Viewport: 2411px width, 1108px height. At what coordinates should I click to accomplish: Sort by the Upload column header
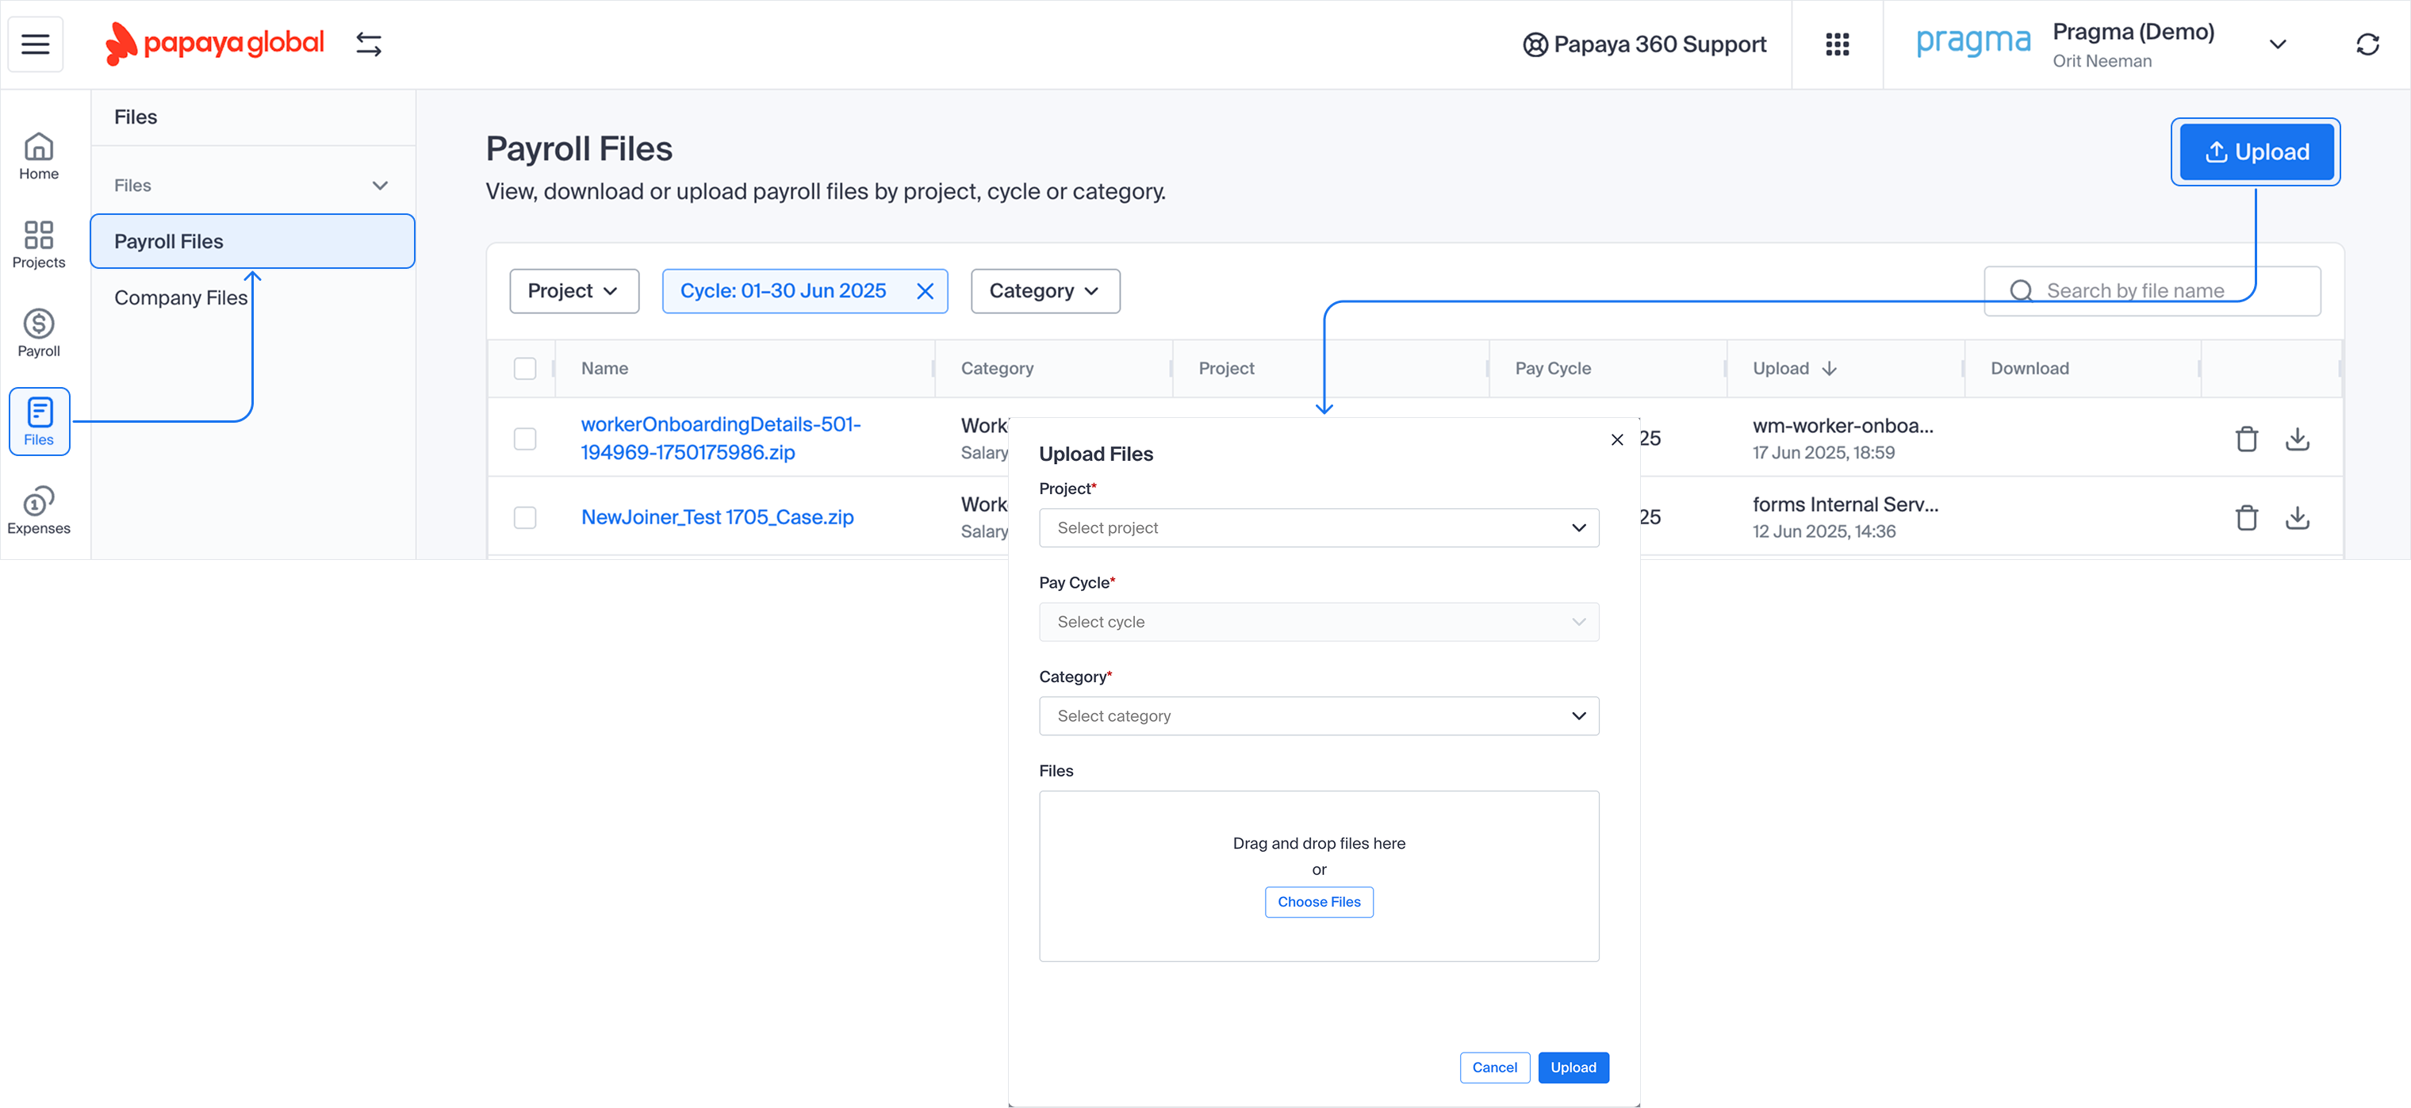point(1794,369)
